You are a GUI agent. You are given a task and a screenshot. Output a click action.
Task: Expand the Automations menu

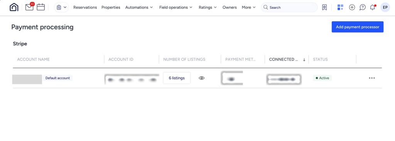point(139,7)
